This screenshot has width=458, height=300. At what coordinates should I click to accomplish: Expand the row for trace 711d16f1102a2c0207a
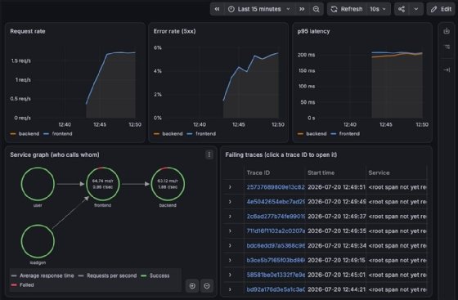coord(230,231)
